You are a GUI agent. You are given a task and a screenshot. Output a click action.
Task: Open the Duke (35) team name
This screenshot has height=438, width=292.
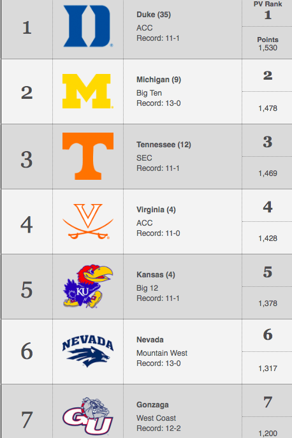coord(154,15)
